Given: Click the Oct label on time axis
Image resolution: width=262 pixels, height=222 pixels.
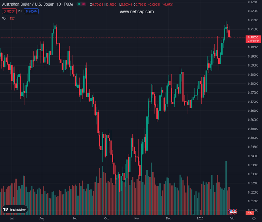Looking at the screenshot, I should 106,219.
